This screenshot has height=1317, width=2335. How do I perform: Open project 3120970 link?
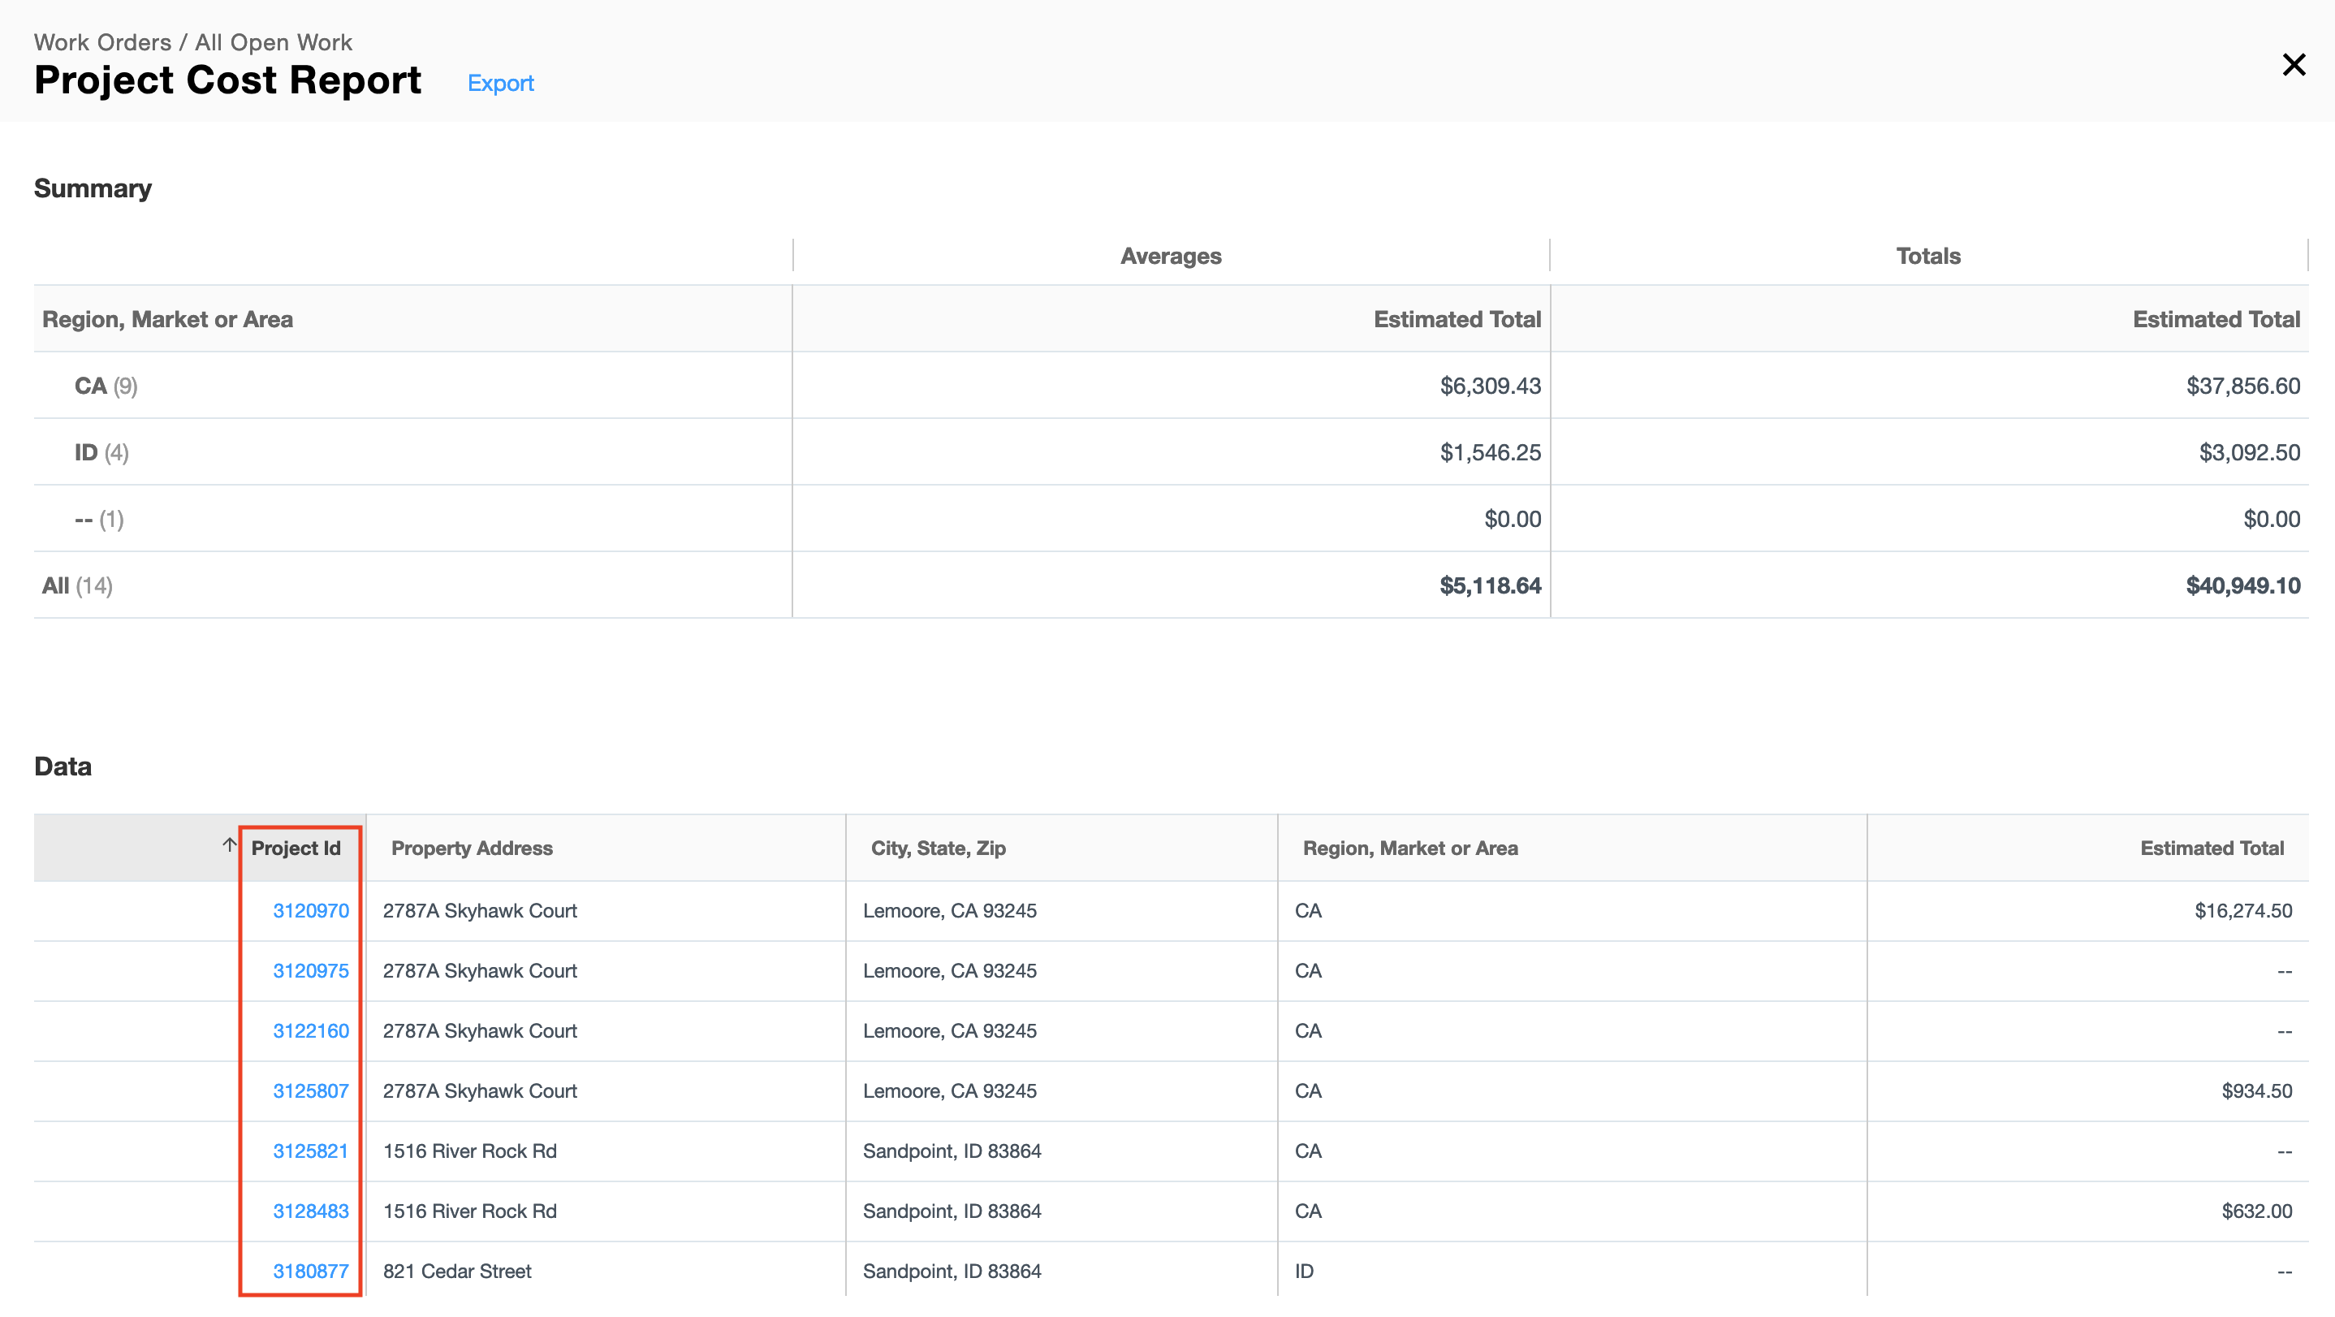[x=310, y=911]
